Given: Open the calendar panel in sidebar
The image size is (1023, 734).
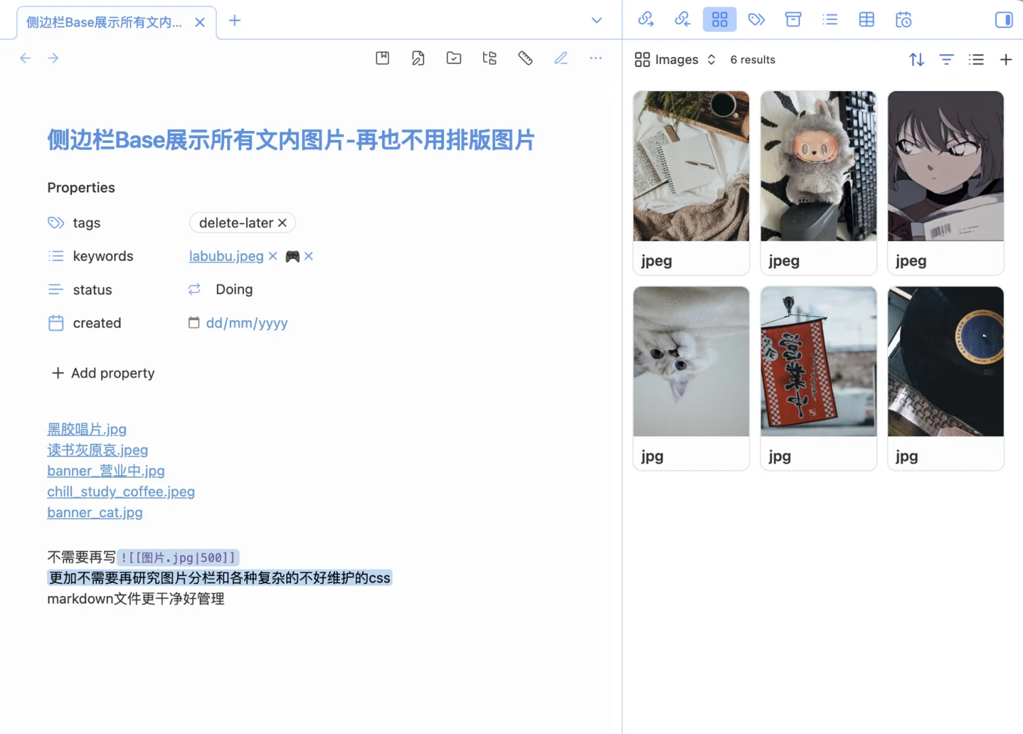Looking at the screenshot, I should 903,20.
